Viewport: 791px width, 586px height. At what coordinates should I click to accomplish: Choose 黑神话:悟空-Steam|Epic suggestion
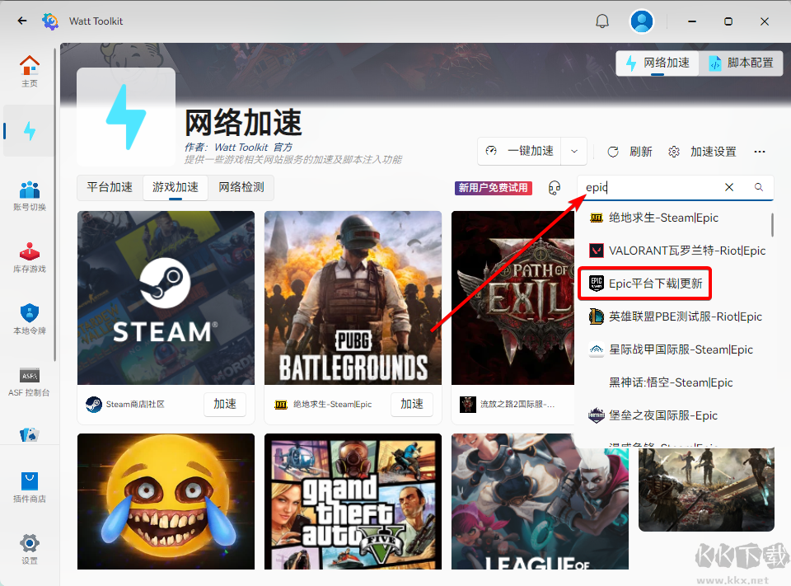[675, 382]
